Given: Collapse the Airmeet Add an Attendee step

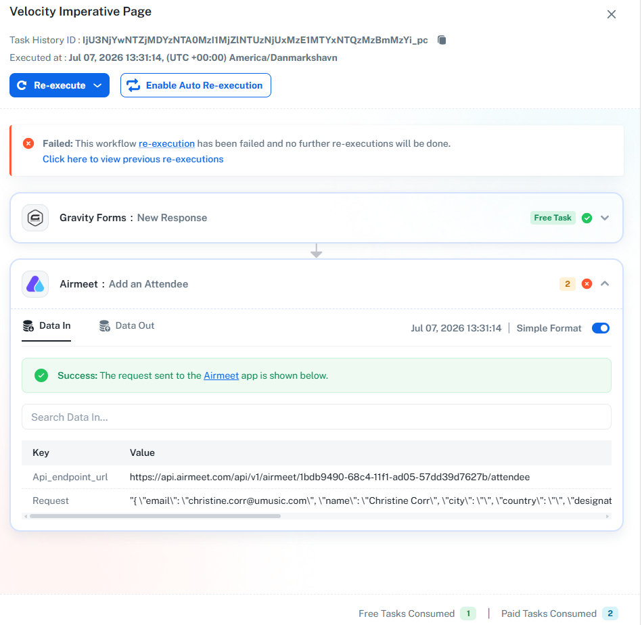Looking at the screenshot, I should click(x=605, y=283).
